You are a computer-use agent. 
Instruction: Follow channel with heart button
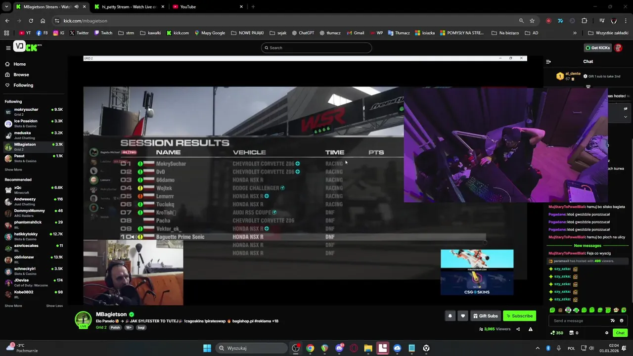coord(463,316)
